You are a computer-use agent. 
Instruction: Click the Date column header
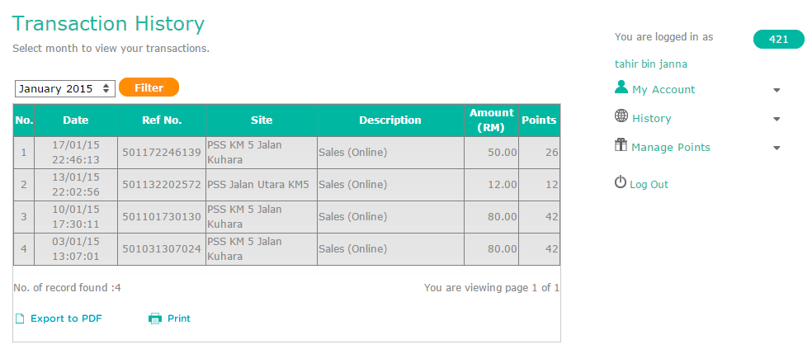click(x=76, y=120)
